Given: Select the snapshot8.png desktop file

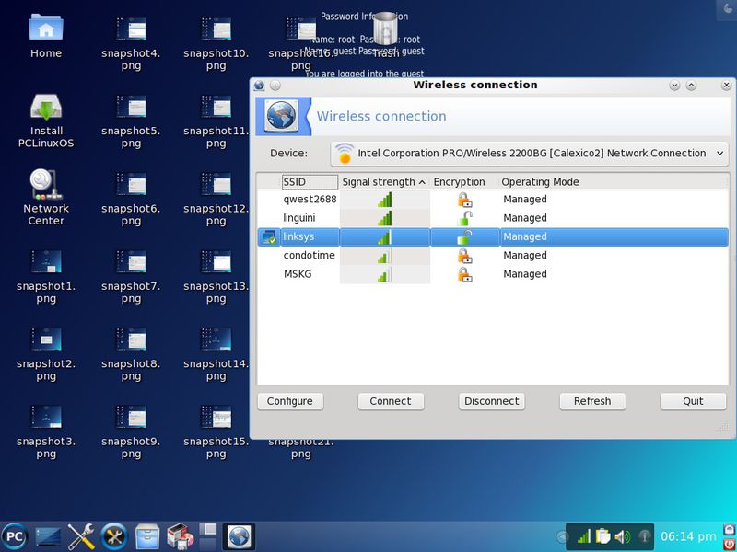Looking at the screenshot, I should (x=131, y=354).
